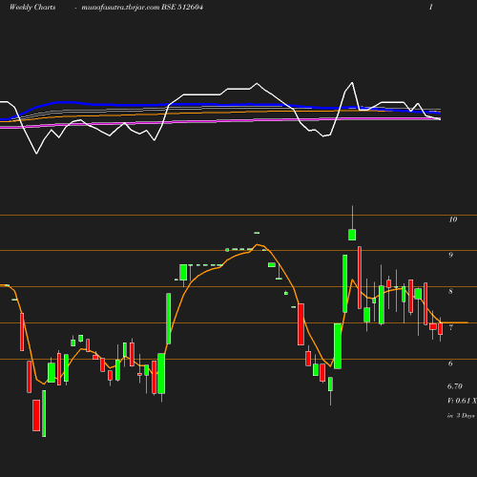477x477 pixels.
Task: Click the 'in 3 Days' label
Action: 461,415
